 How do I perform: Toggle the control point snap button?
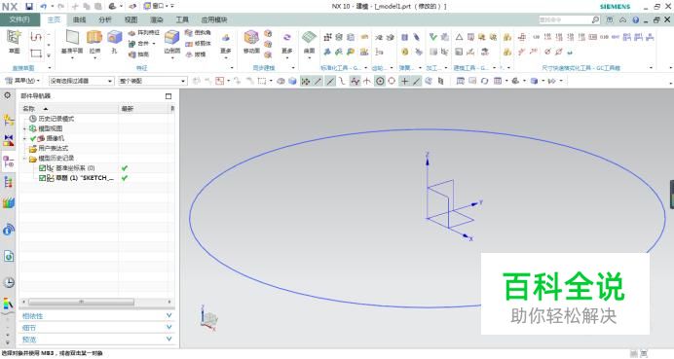tap(342, 81)
